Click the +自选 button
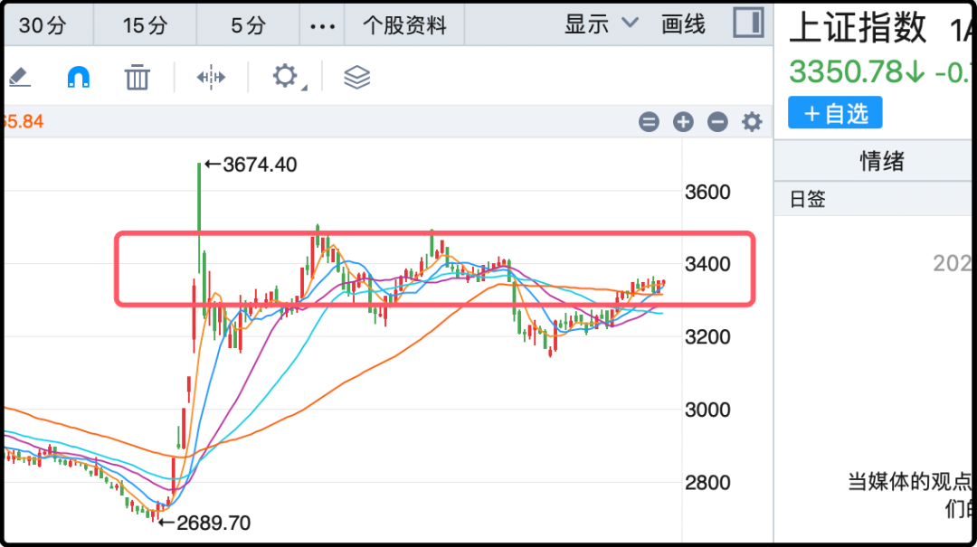 (x=835, y=113)
